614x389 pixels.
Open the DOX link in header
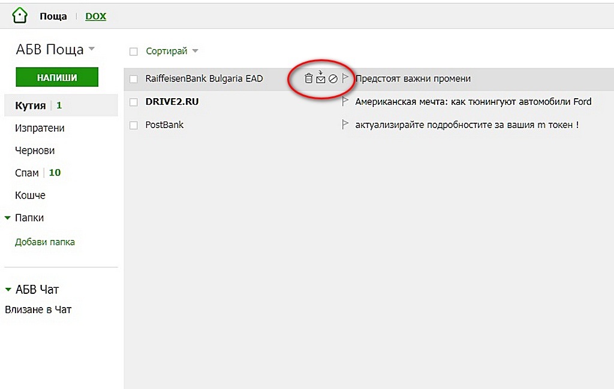point(96,16)
